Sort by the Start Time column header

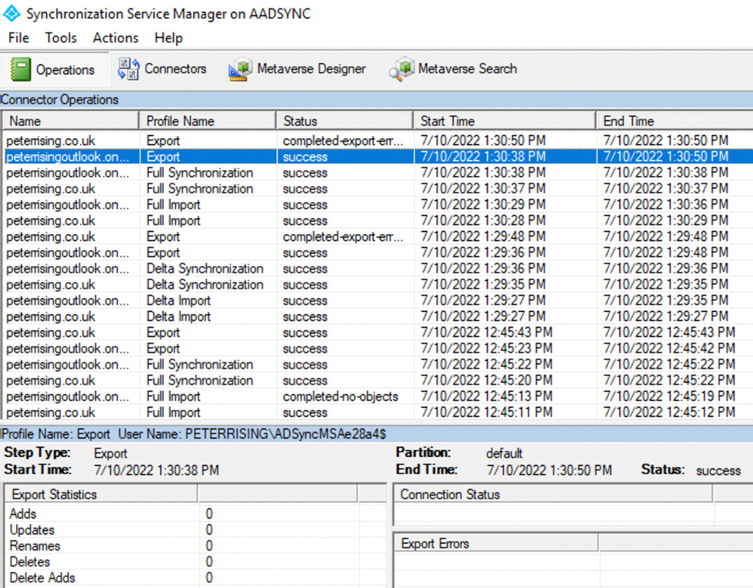(x=505, y=121)
